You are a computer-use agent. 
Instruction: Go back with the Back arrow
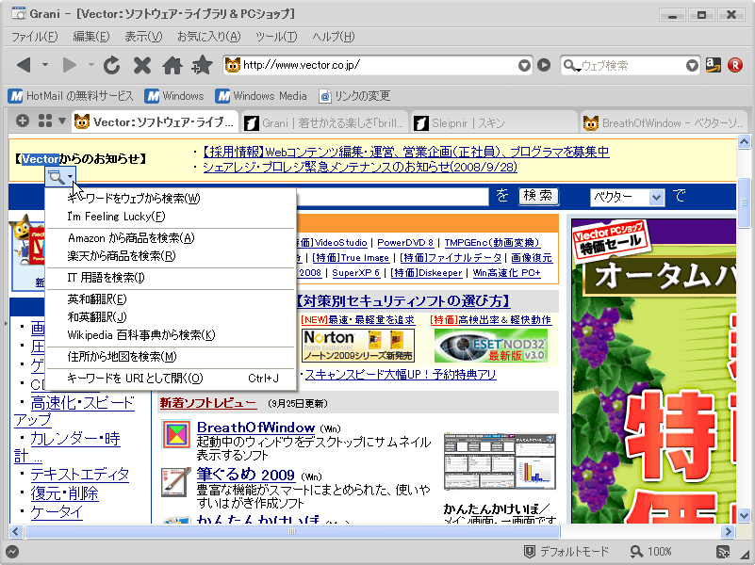(24, 64)
